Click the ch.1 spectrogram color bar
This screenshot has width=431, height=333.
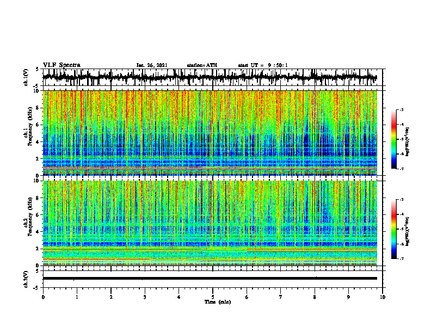[x=393, y=139]
